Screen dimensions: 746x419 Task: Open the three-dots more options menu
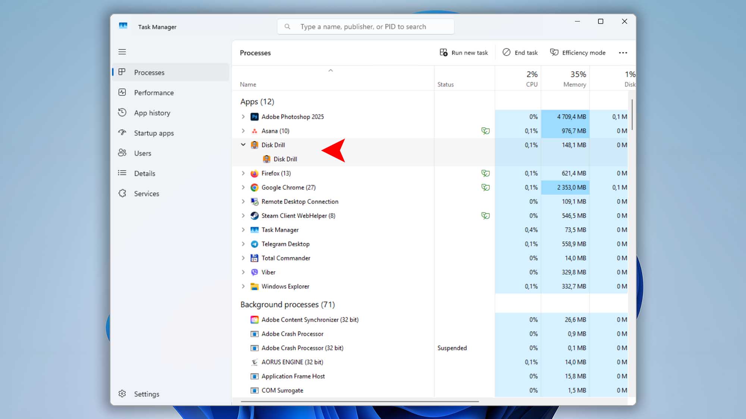pos(623,53)
